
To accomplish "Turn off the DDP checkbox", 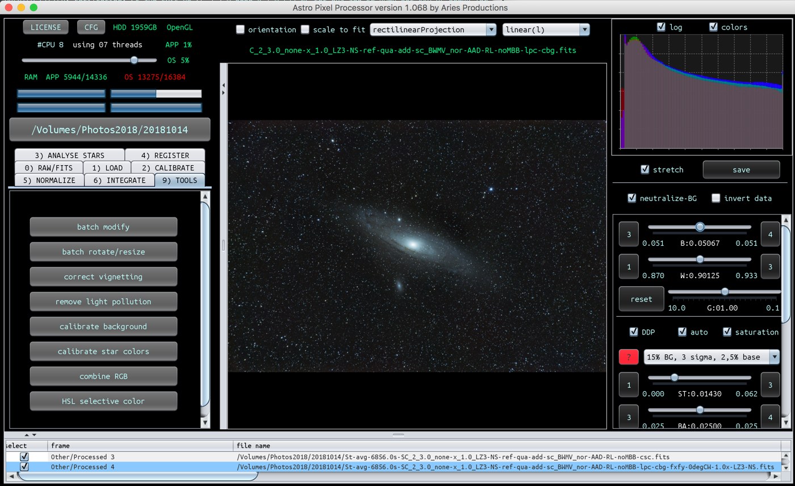I will pos(633,332).
